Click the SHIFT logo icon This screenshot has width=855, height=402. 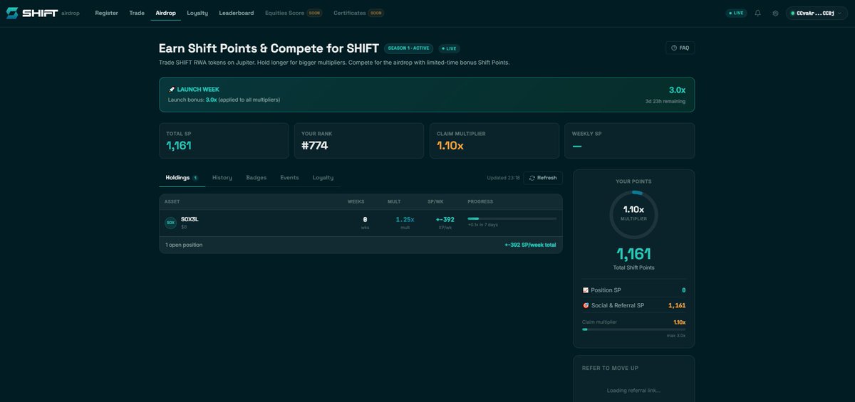coord(12,13)
